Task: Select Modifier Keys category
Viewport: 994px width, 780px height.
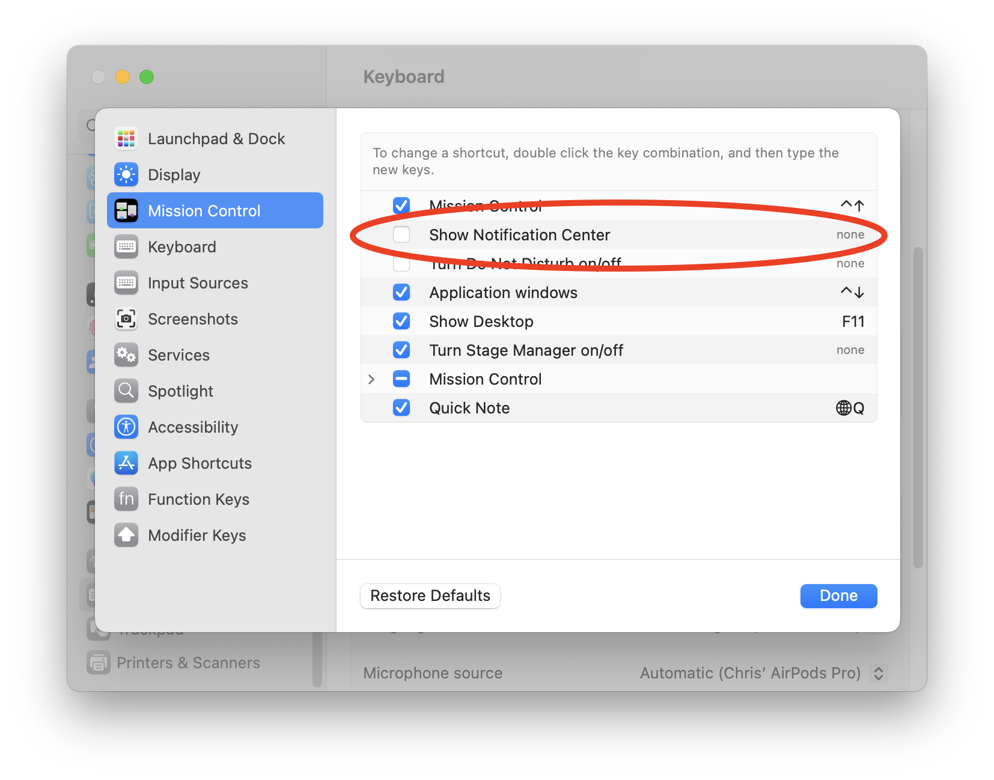Action: click(215, 535)
